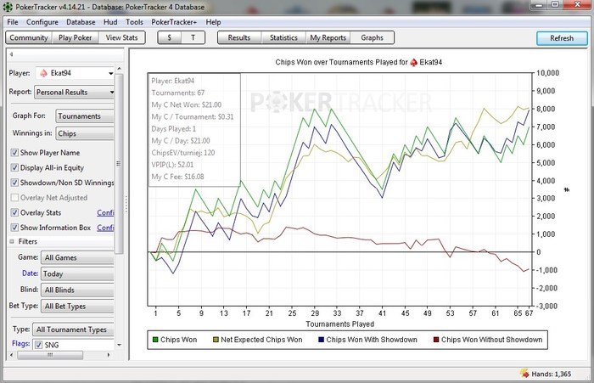This screenshot has width=594, height=383.
Task: Open the Bet Type dropdown showing All Bet Types
Action: click(77, 306)
